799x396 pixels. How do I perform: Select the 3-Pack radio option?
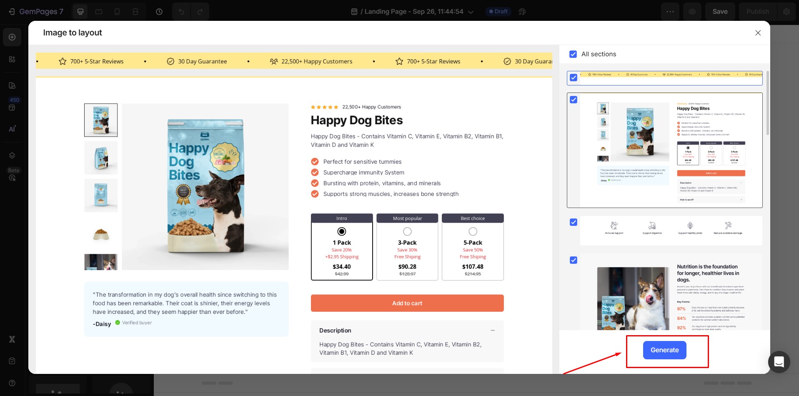coord(407,231)
